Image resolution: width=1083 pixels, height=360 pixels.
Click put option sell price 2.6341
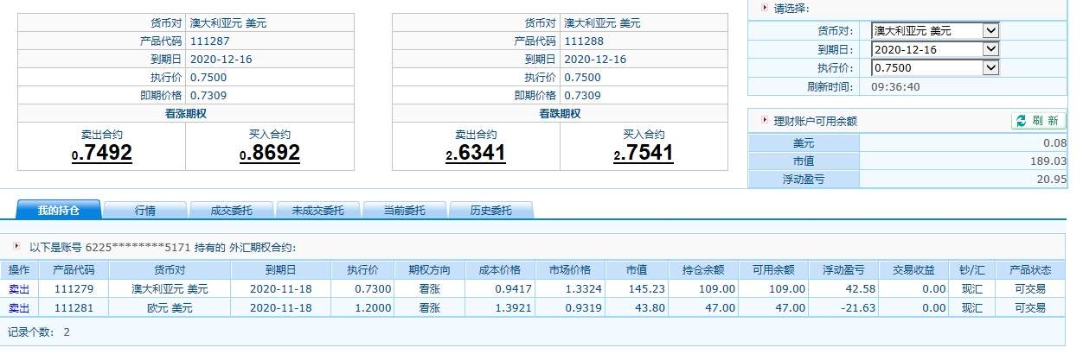click(x=476, y=154)
